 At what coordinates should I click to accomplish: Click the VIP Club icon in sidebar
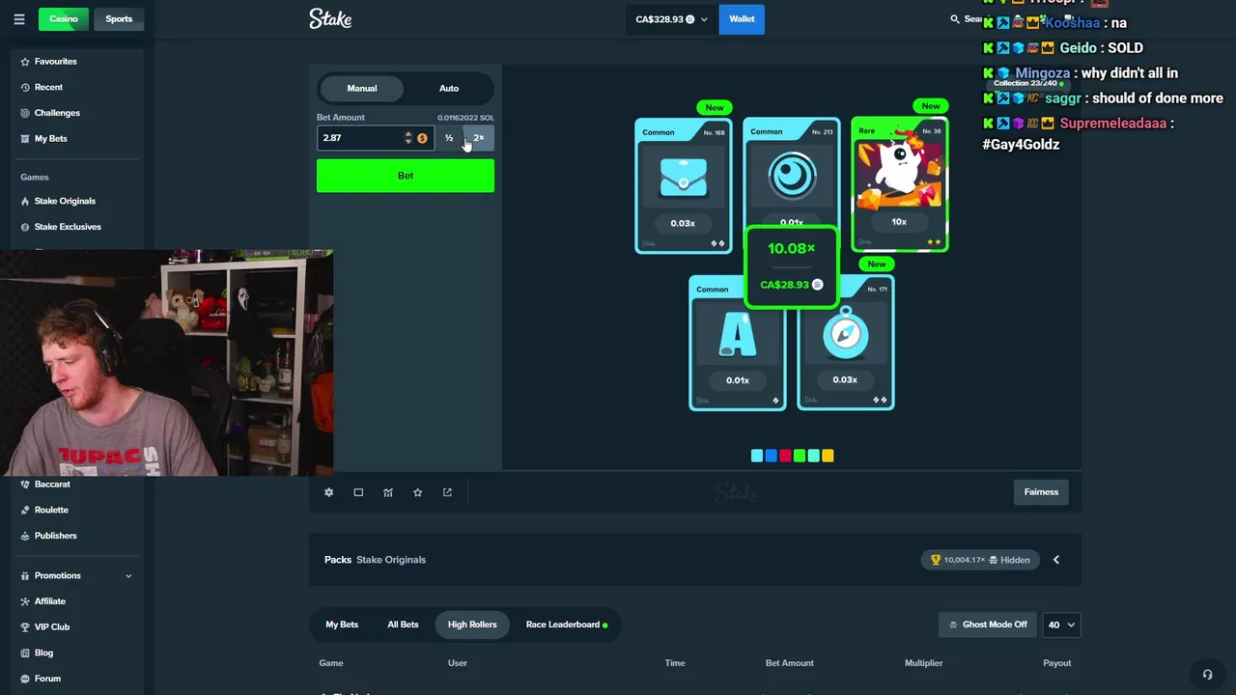[25, 627]
